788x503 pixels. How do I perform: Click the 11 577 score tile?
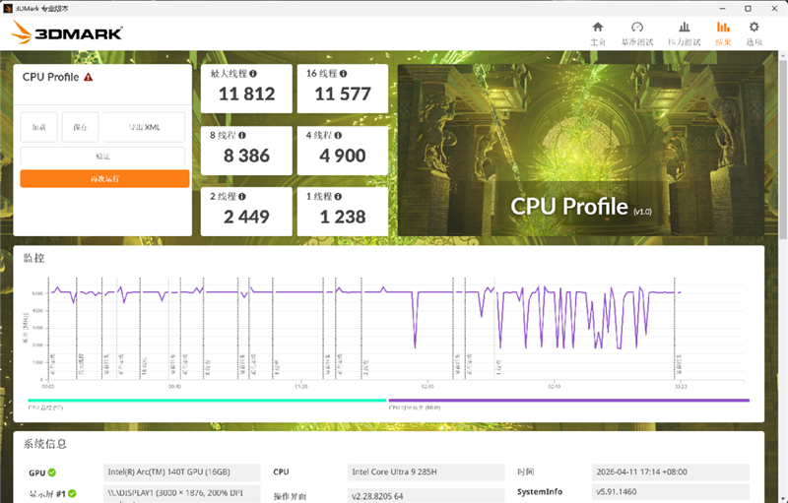pos(343,89)
